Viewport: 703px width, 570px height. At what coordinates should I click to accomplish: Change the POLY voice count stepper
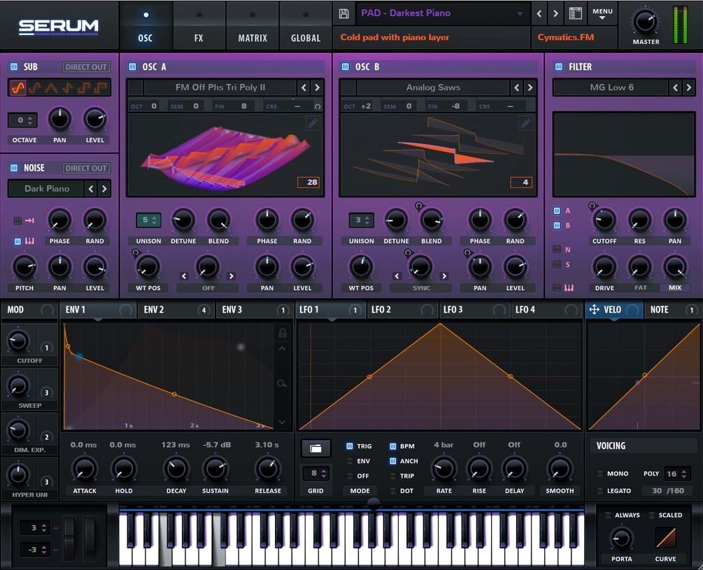[x=676, y=473]
